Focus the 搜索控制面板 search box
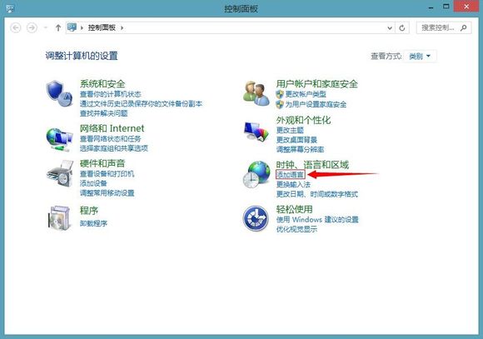483x339 pixels. (x=443, y=27)
